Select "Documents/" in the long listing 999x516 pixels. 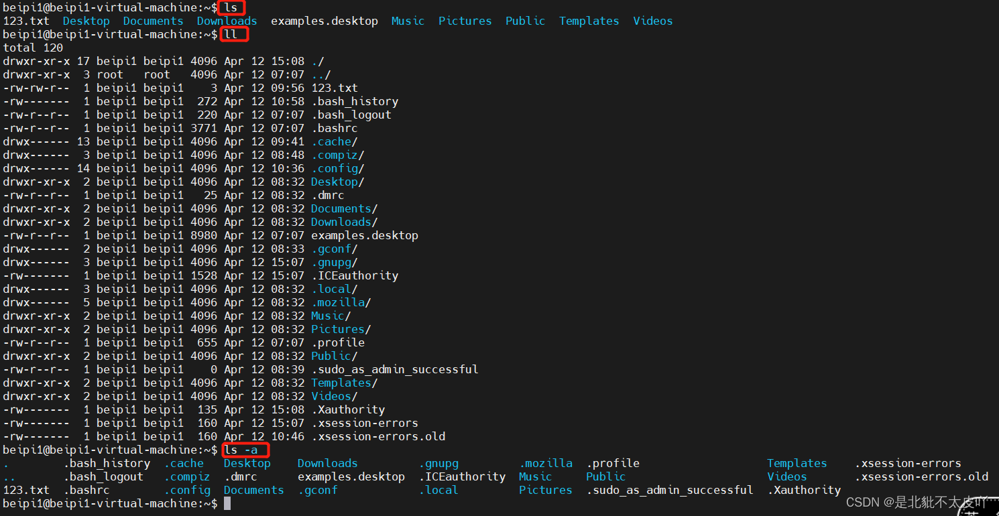click(345, 208)
